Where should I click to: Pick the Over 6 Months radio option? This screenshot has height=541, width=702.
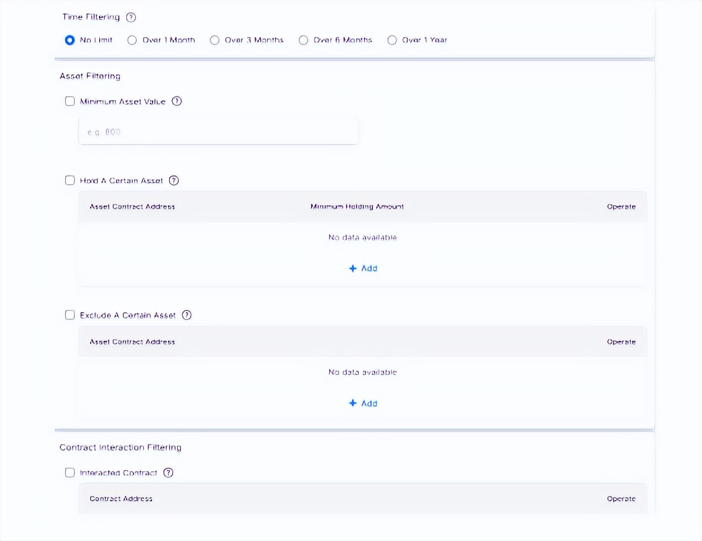(304, 40)
